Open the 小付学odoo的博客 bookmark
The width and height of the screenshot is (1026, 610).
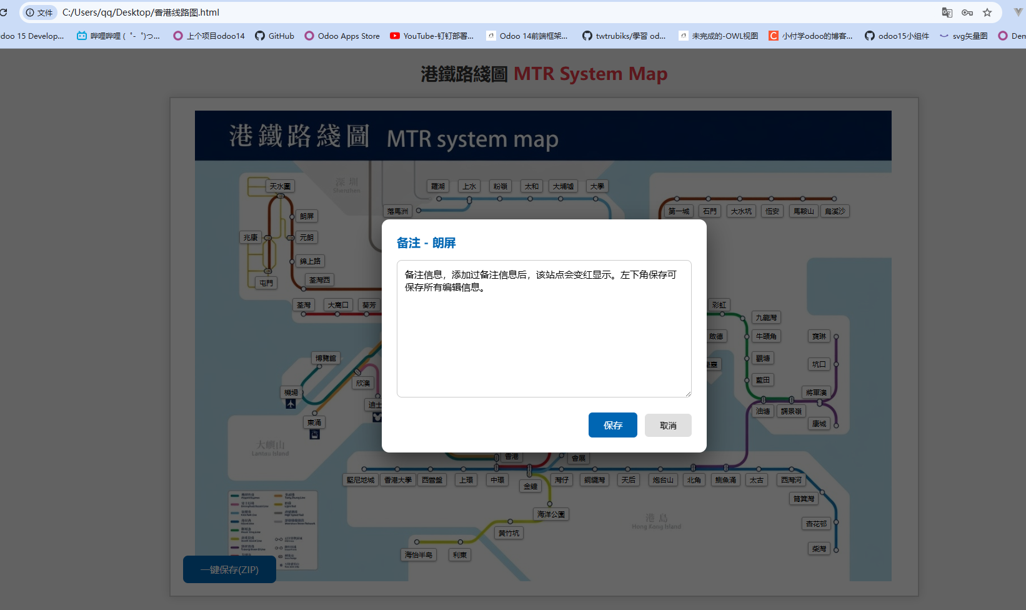point(810,36)
